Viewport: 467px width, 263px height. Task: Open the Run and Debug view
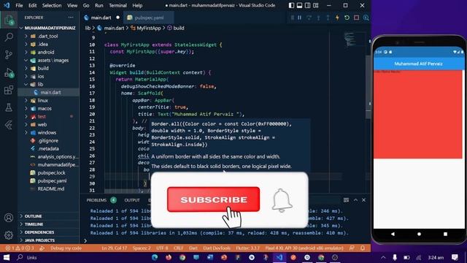tap(9, 72)
